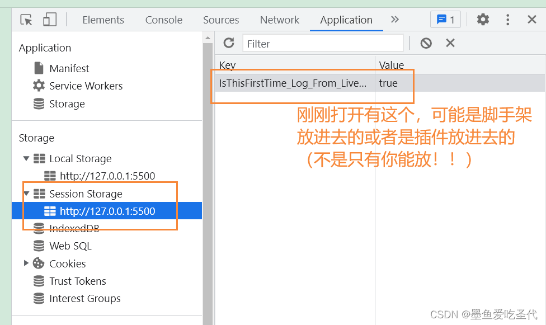Open the Web SQL item
This screenshot has height=325, width=546.
[70, 246]
